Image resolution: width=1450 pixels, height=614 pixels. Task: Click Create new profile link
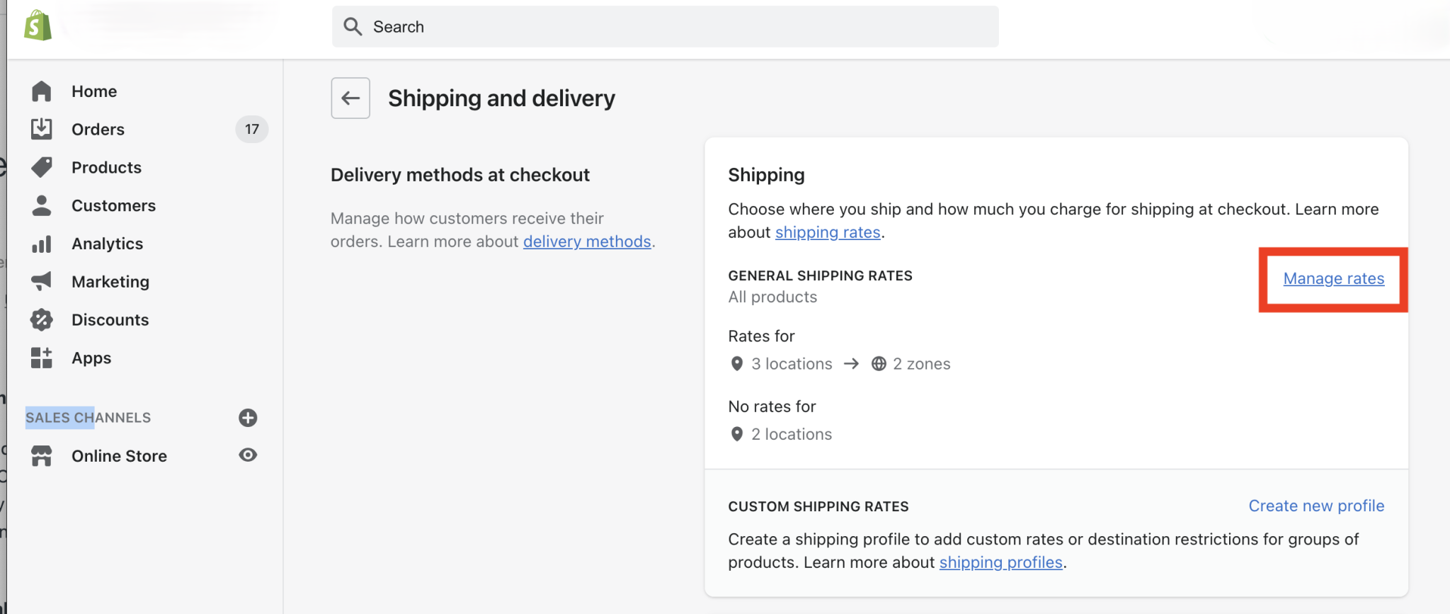coord(1316,506)
